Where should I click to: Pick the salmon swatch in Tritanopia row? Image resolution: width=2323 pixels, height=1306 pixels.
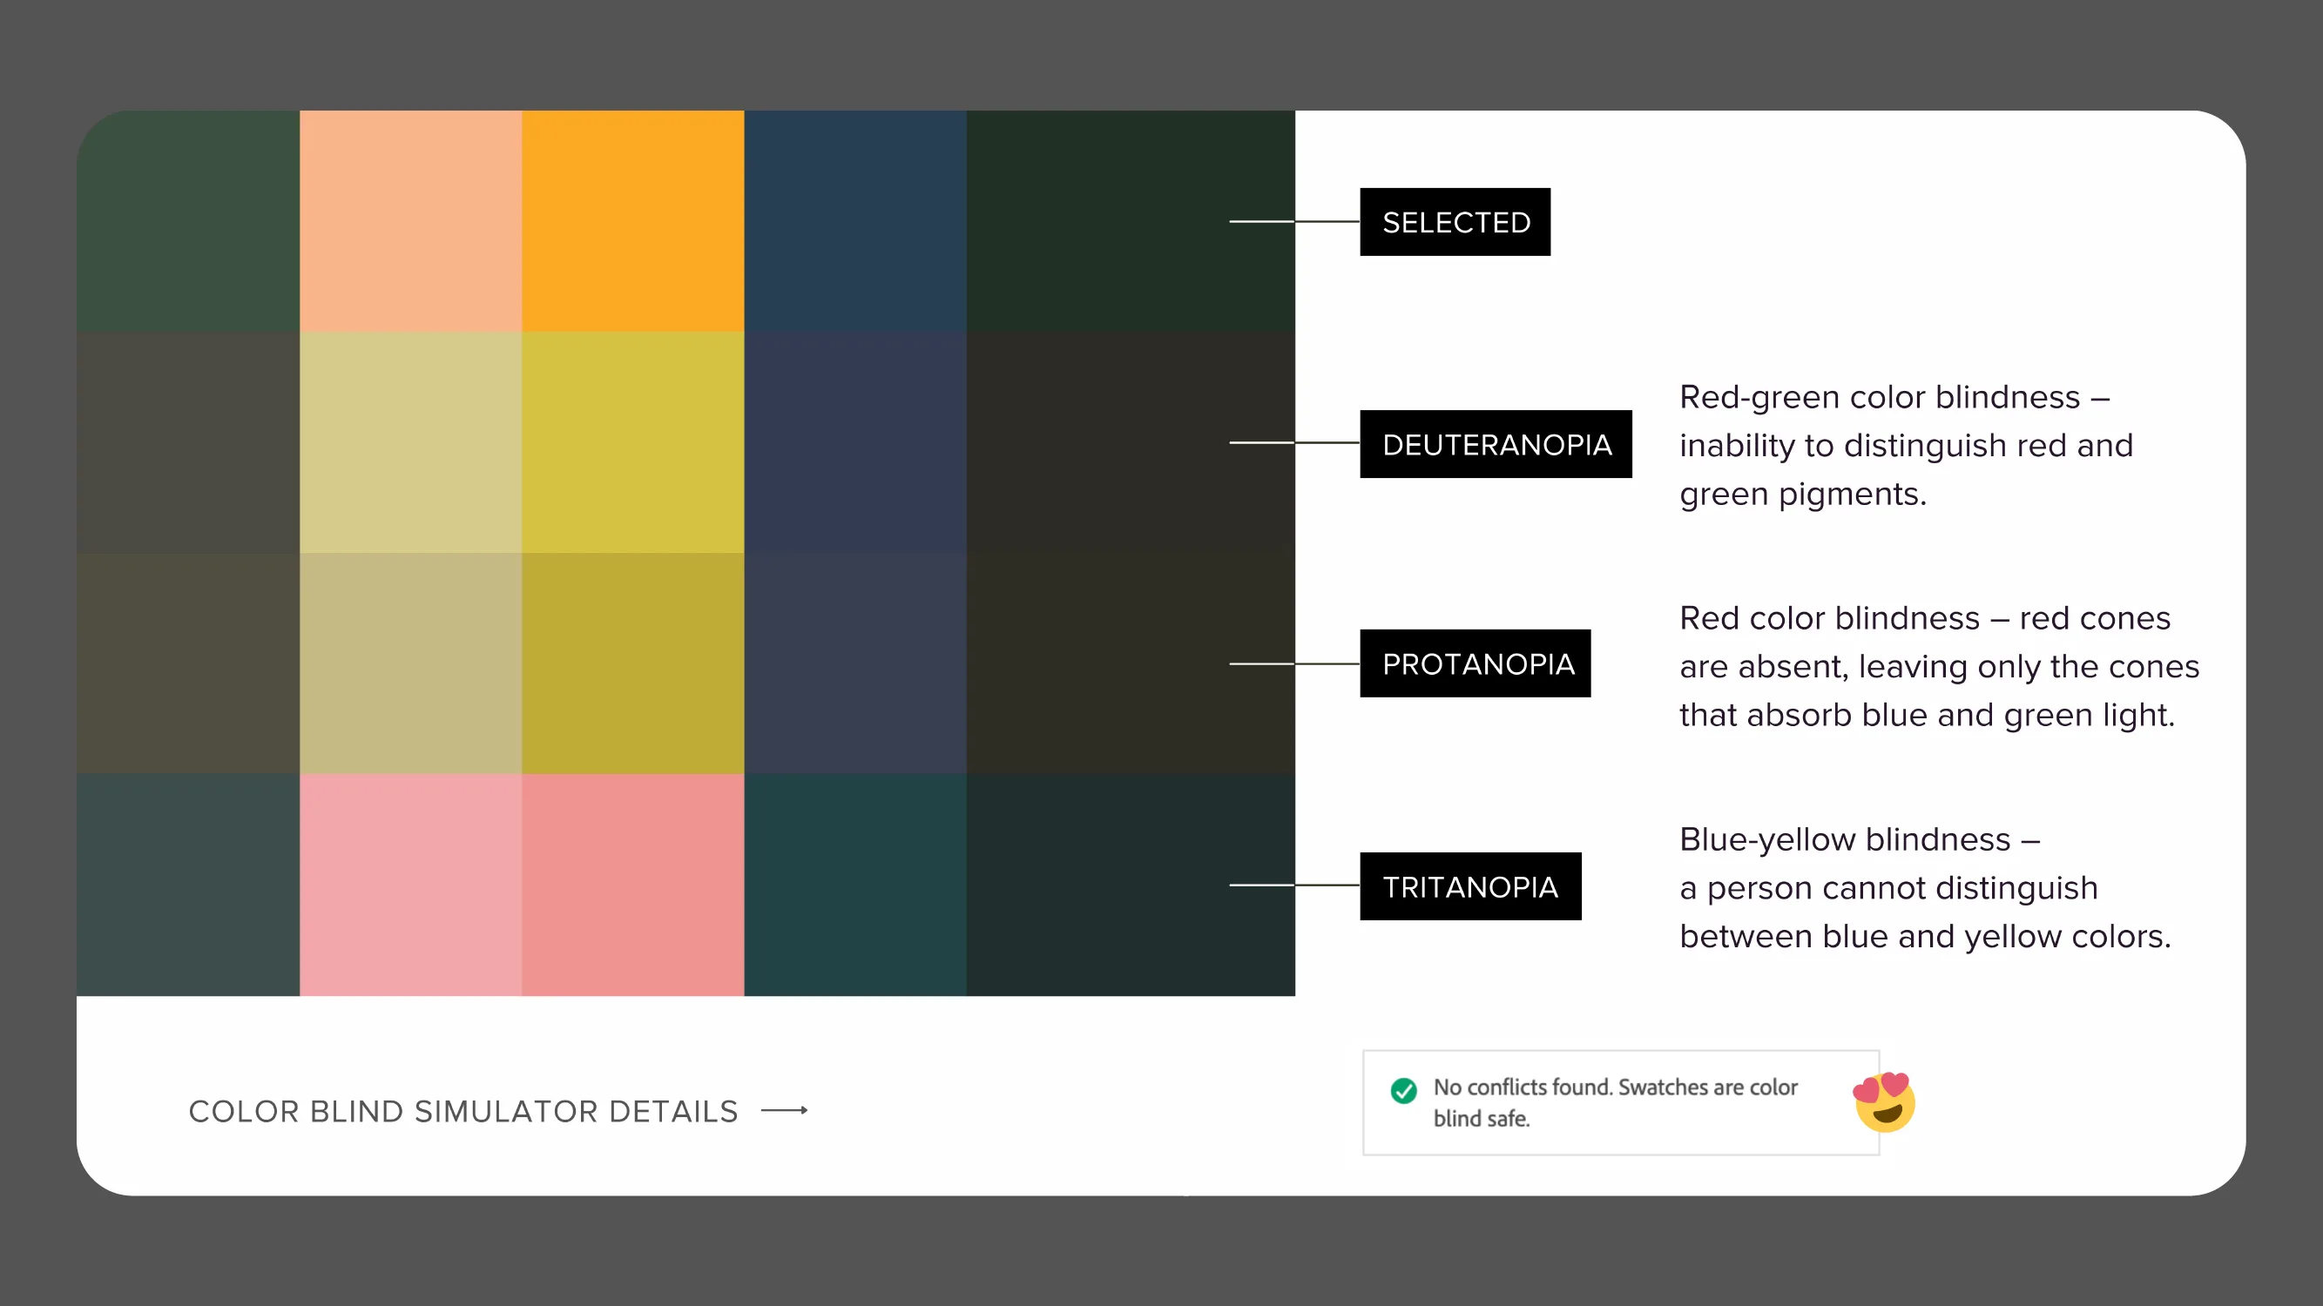pos(632,885)
